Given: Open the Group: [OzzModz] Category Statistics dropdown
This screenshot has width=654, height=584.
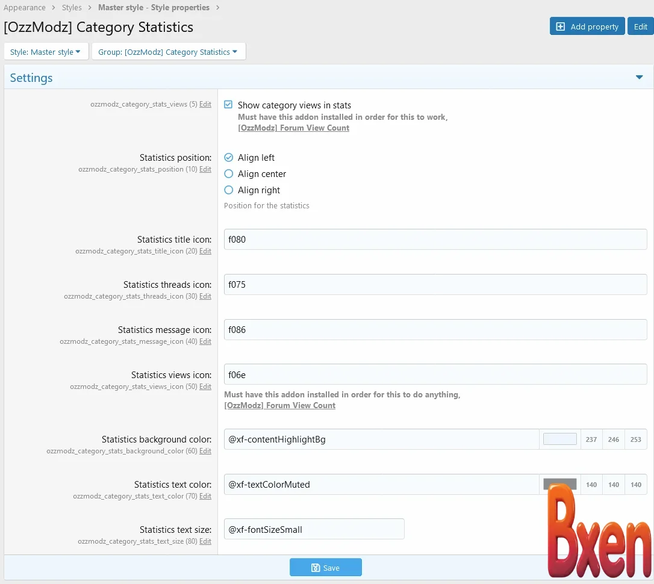Looking at the screenshot, I should (x=169, y=51).
